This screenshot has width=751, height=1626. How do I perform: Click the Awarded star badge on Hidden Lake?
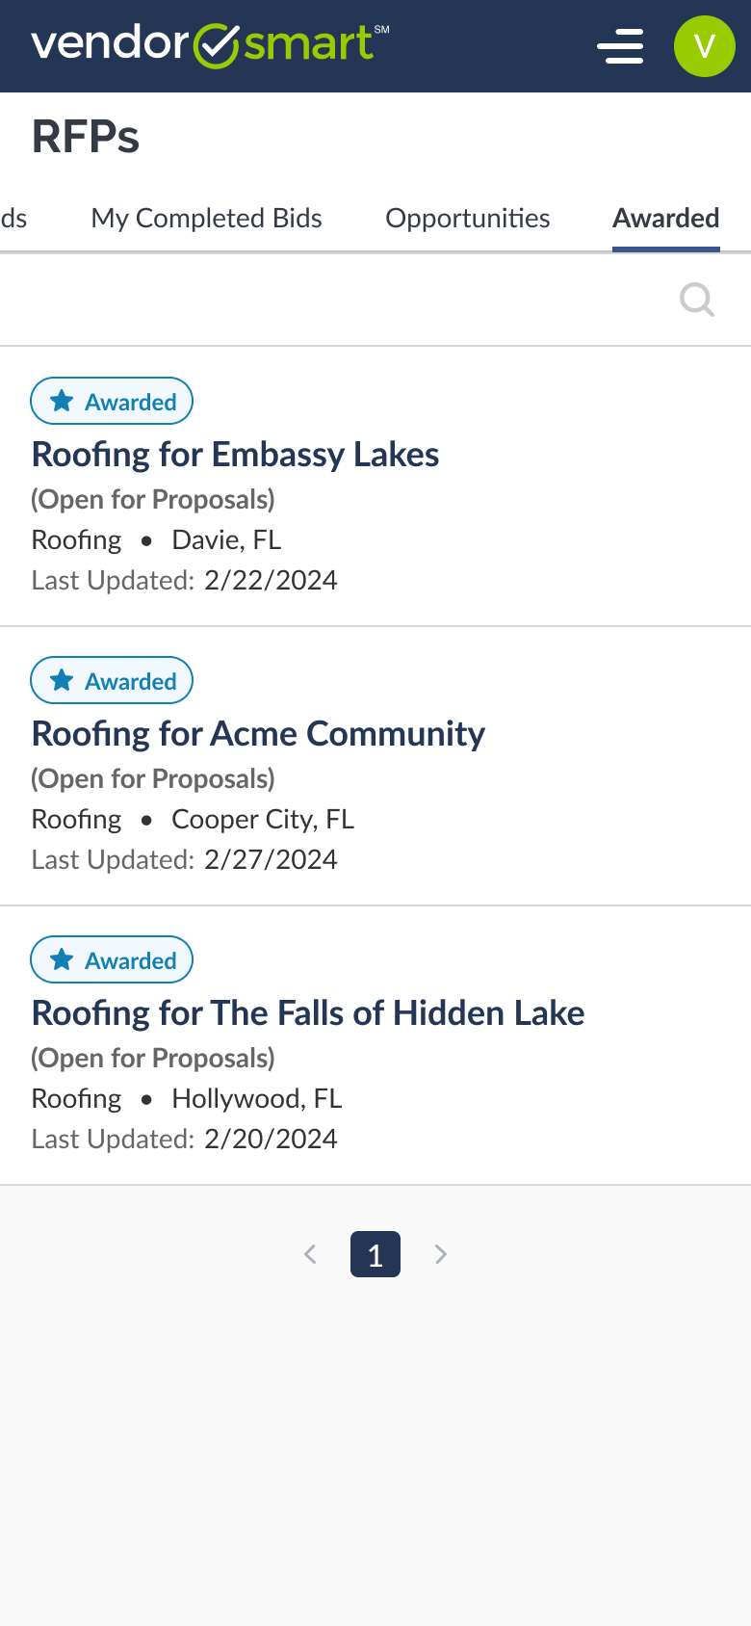point(112,960)
